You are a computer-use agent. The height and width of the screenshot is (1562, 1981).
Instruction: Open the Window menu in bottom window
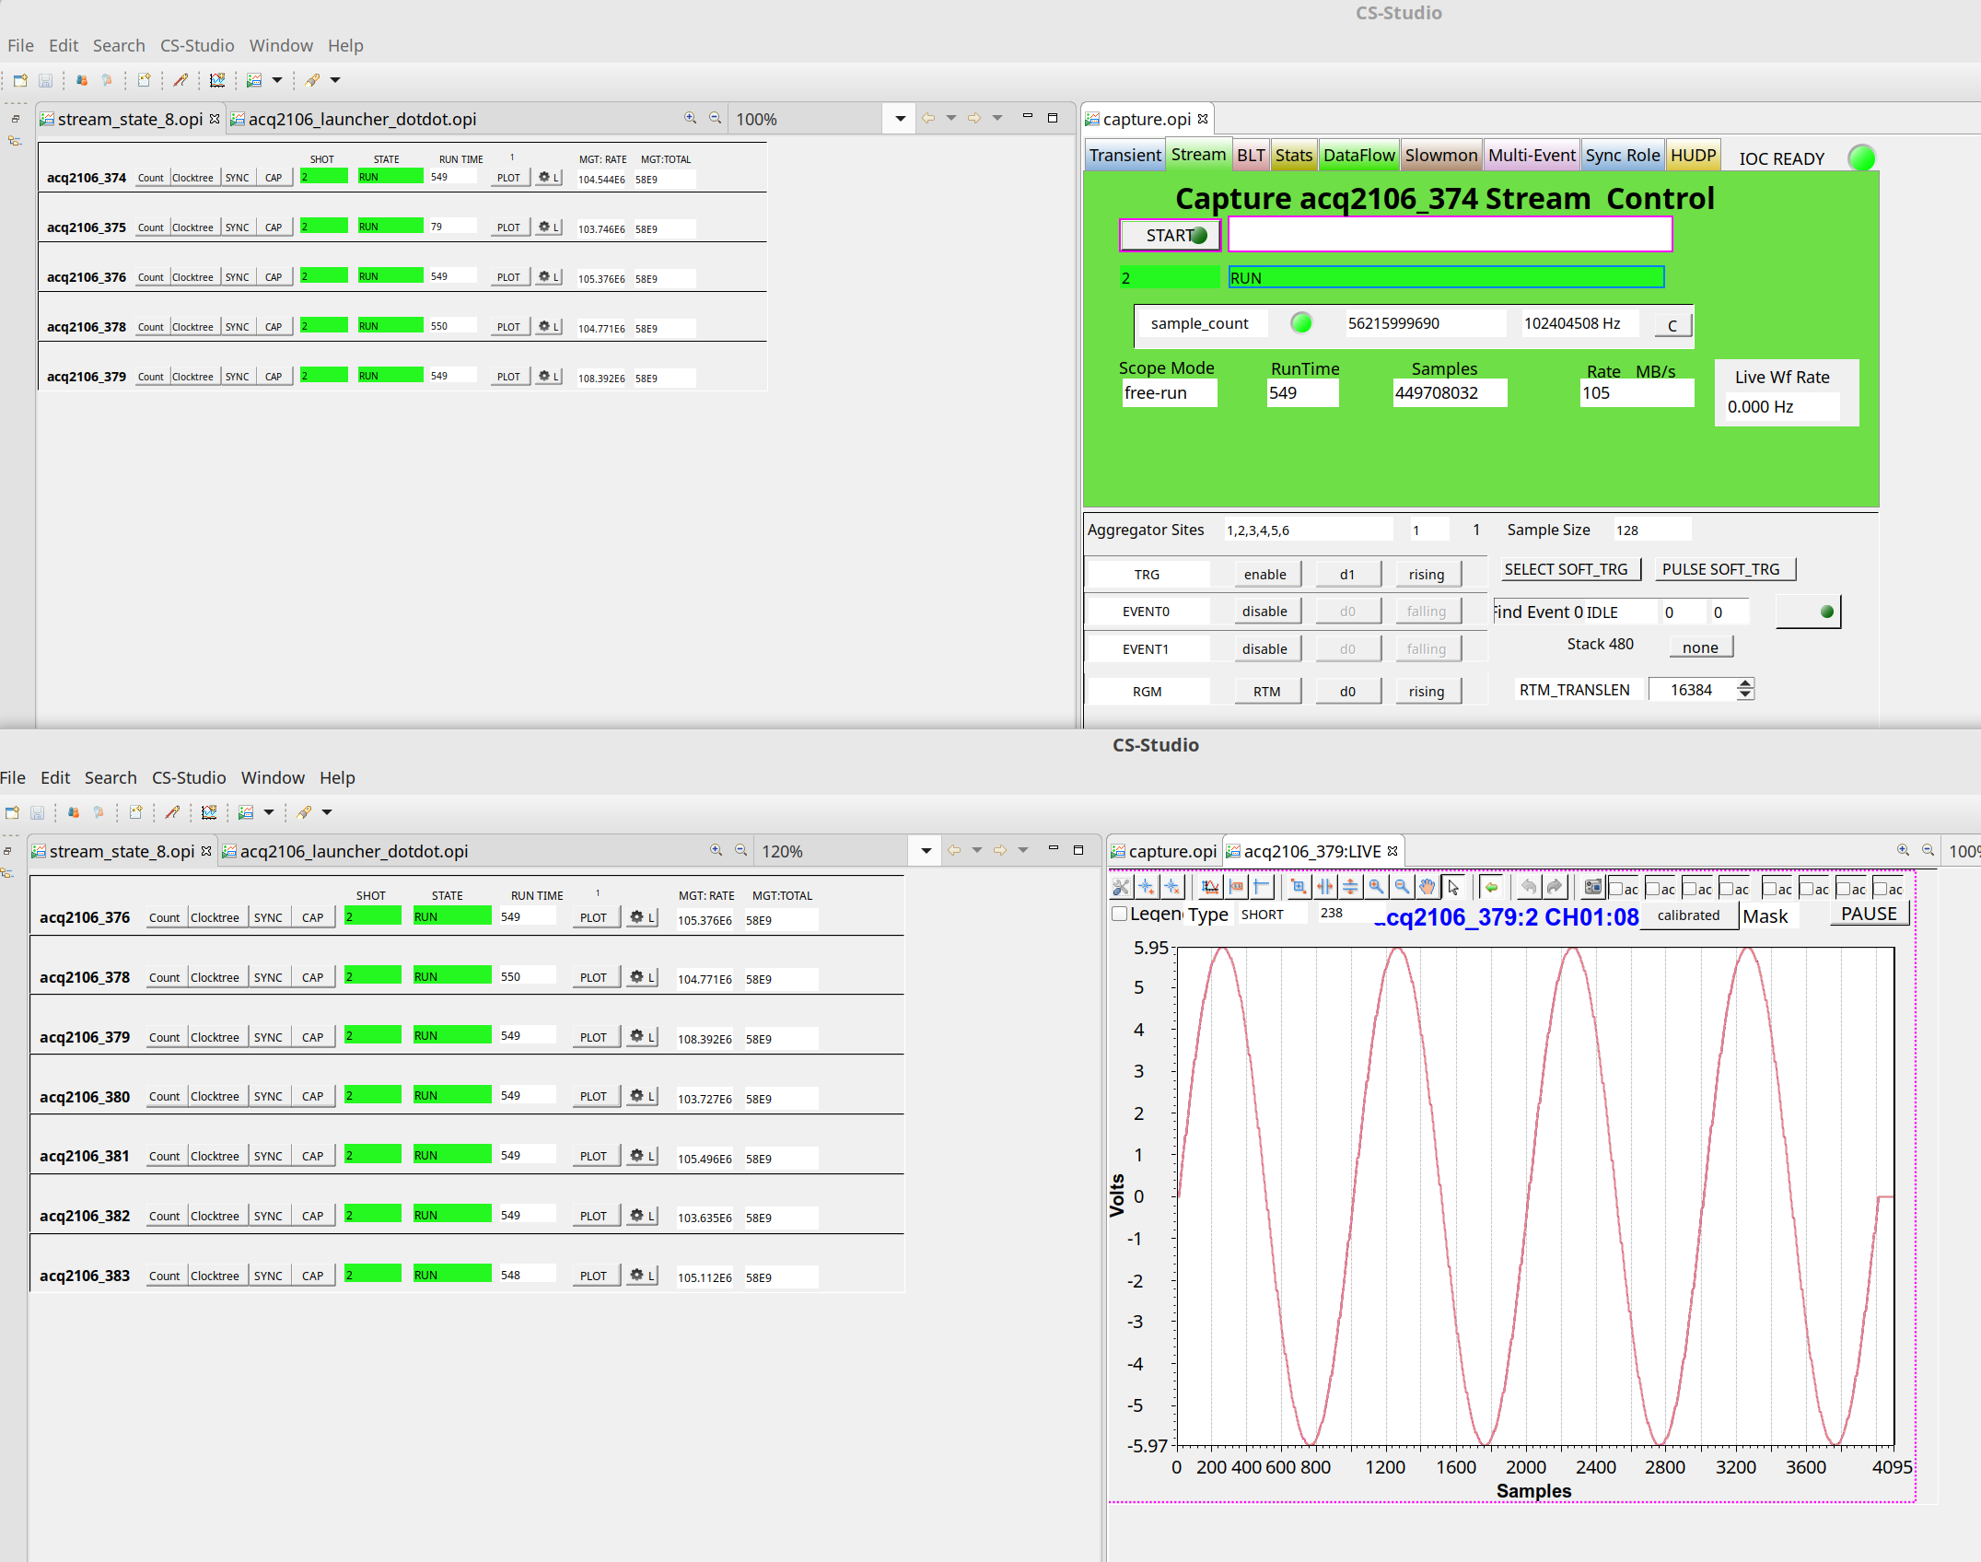273,777
